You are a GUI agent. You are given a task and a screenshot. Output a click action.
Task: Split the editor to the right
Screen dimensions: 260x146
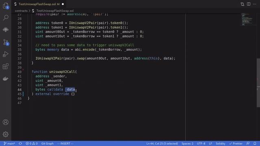pos(248,4)
